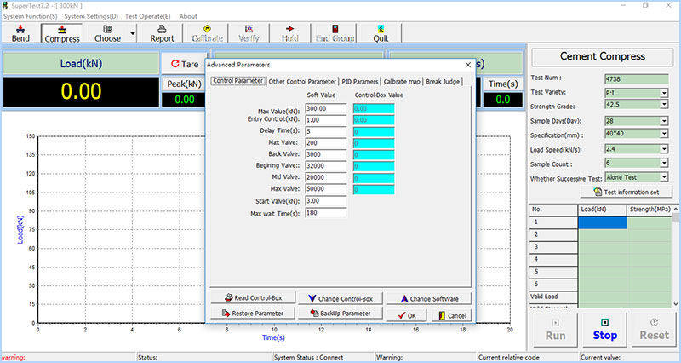Open the Test Variety dropdown
681x363 pixels.
point(664,92)
